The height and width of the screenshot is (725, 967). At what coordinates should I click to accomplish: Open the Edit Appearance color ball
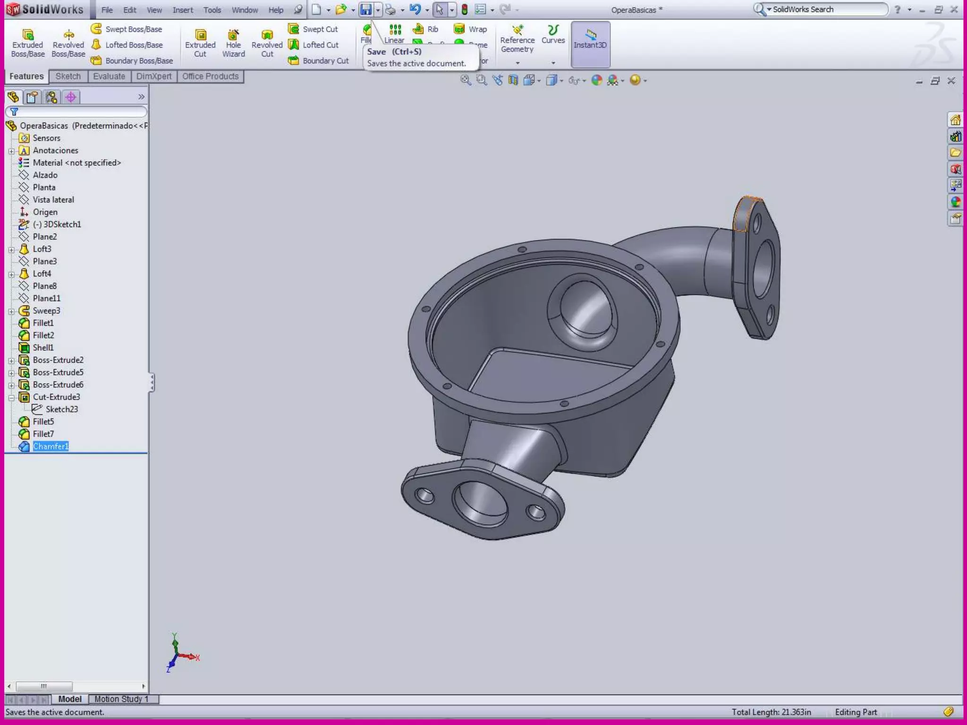coord(597,80)
